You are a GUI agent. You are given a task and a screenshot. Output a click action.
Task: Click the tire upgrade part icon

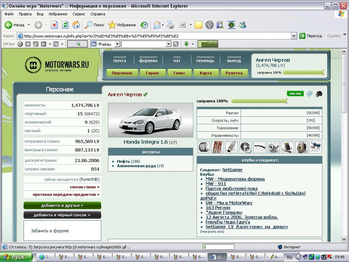pyautogui.click(x=204, y=147)
